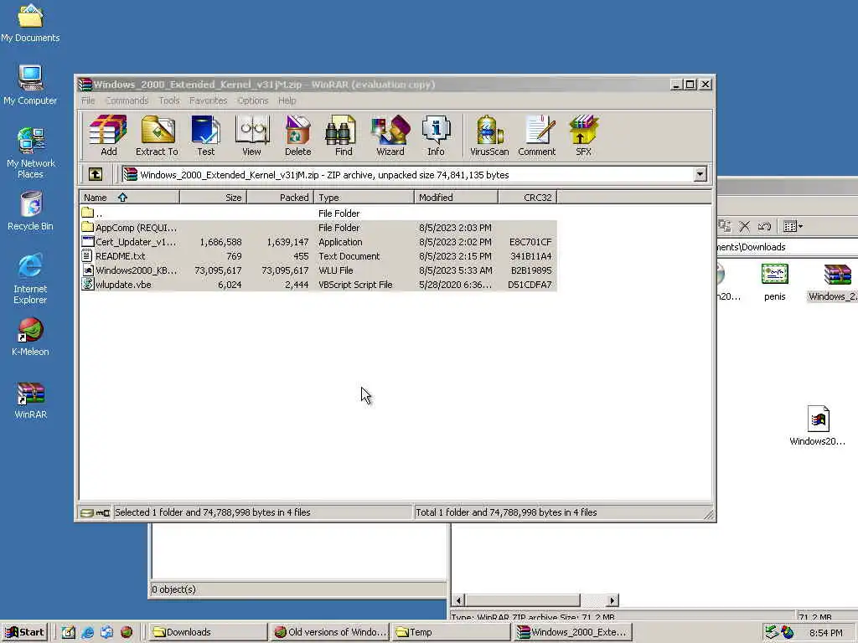Image resolution: width=858 pixels, height=643 pixels.
Task: Sort by CRC32 column header
Action: (528, 198)
